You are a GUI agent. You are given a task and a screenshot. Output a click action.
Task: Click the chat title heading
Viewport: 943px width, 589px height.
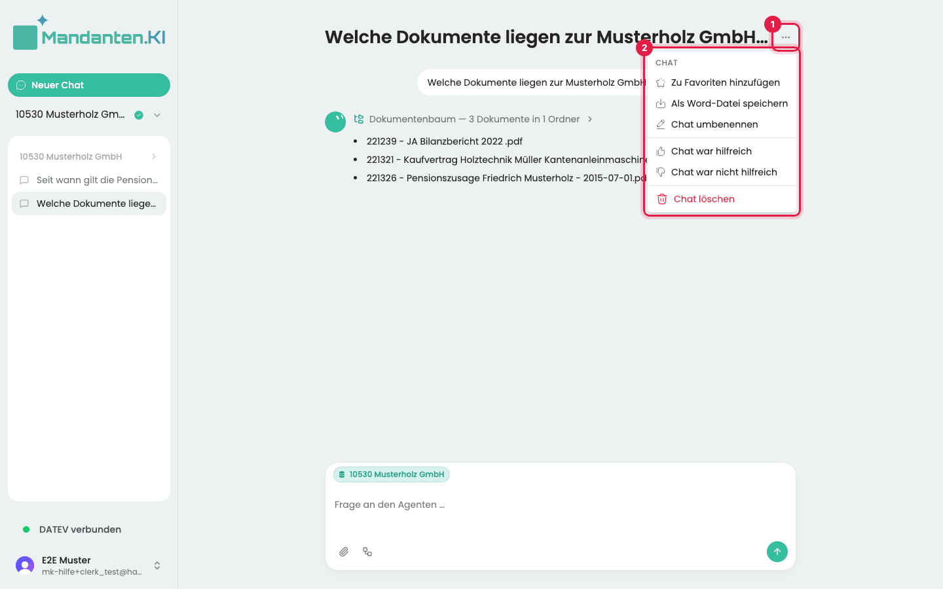coord(546,37)
